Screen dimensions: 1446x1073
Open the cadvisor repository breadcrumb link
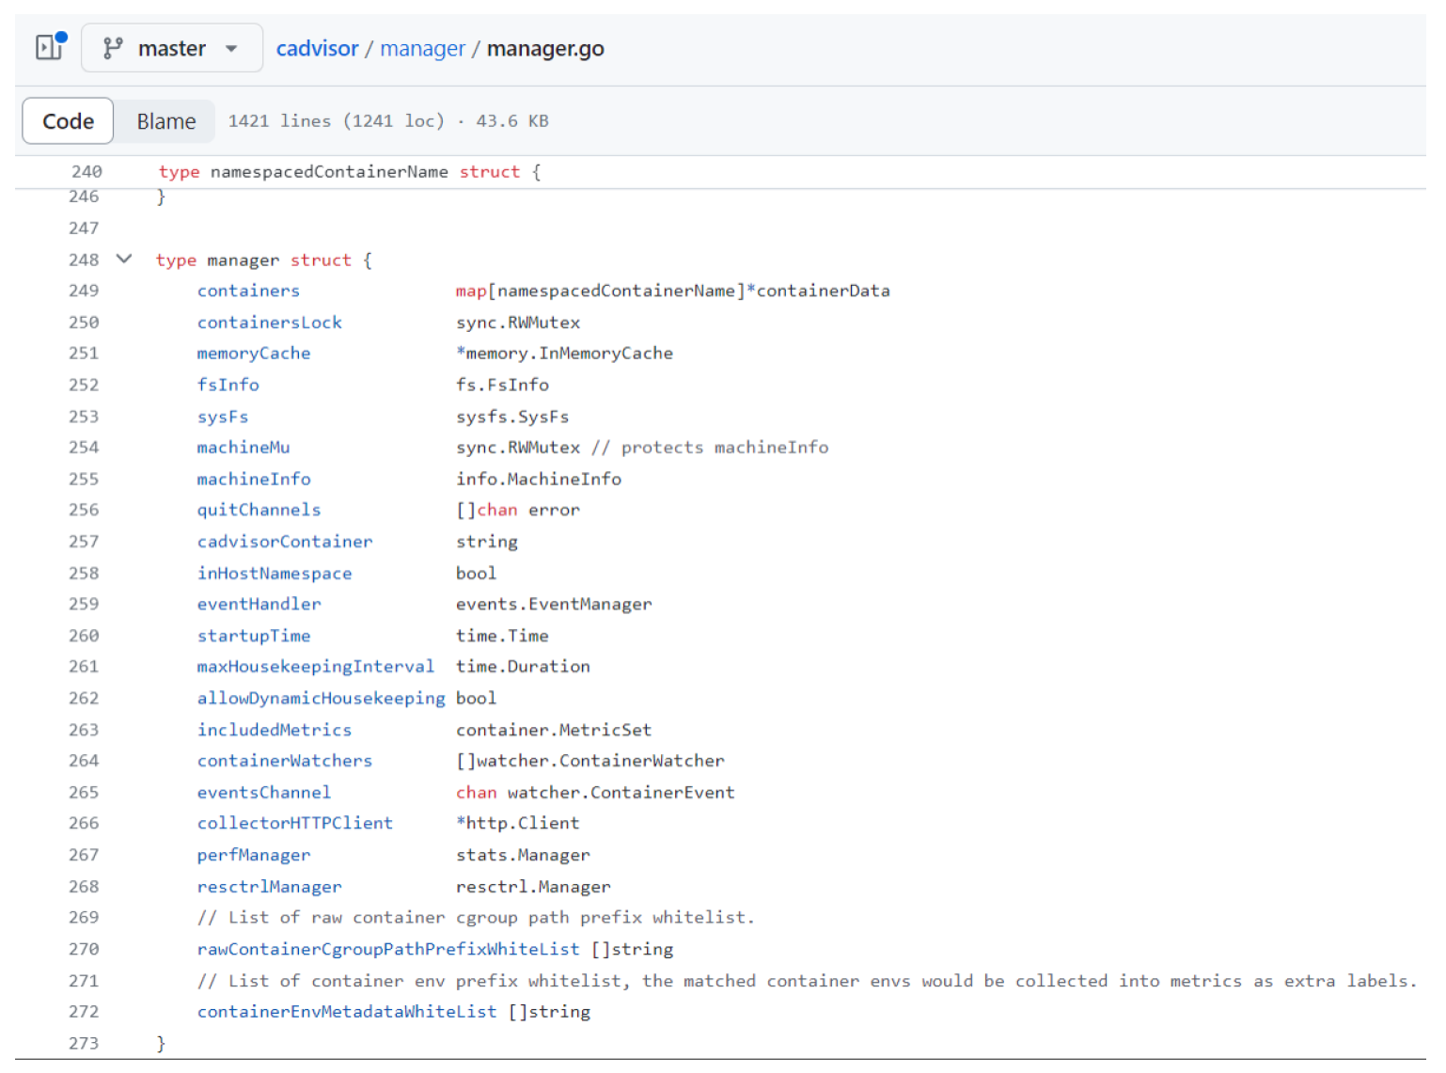click(x=317, y=48)
